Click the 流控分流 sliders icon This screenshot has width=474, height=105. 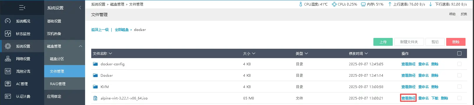coord(8,71)
